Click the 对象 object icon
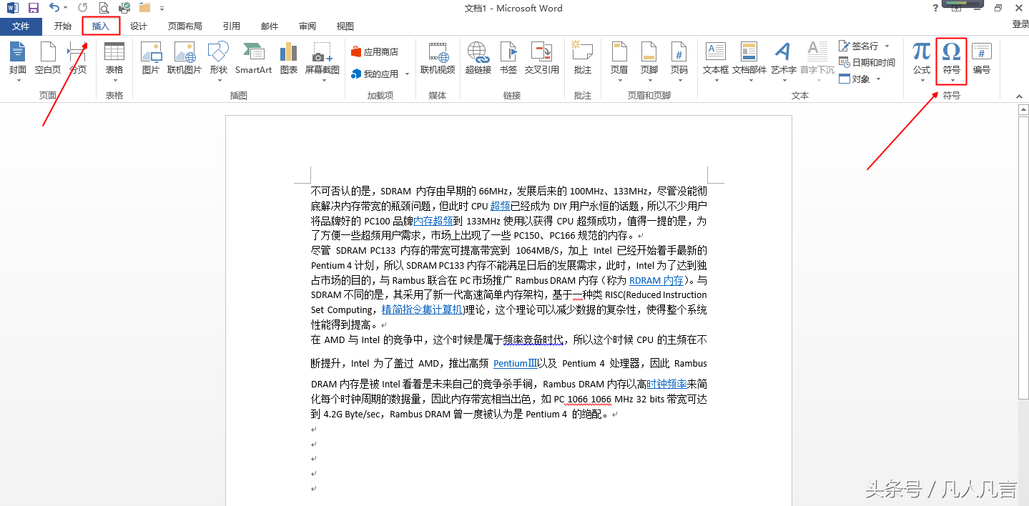The width and height of the screenshot is (1029, 506). (x=845, y=79)
